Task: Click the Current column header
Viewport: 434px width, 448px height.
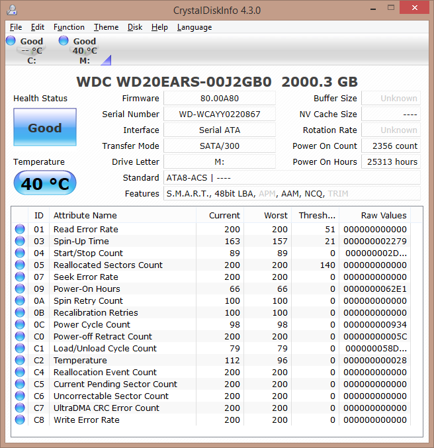Action: click(220, 215)
